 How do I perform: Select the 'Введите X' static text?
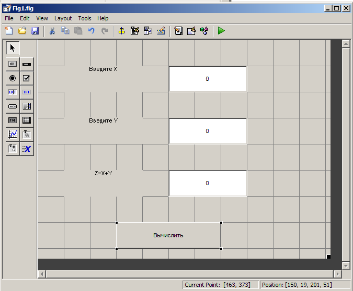click(103, 69)
